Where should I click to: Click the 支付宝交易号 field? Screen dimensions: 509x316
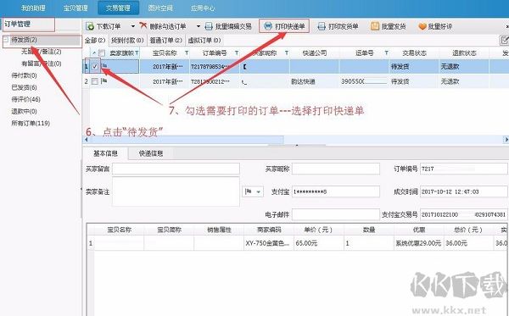[x=464, y=214]
